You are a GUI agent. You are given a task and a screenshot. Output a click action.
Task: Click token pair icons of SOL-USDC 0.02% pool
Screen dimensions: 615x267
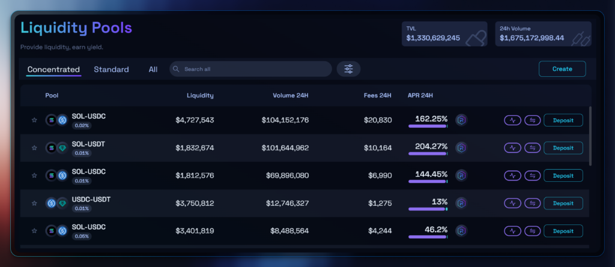pos(57,121)
